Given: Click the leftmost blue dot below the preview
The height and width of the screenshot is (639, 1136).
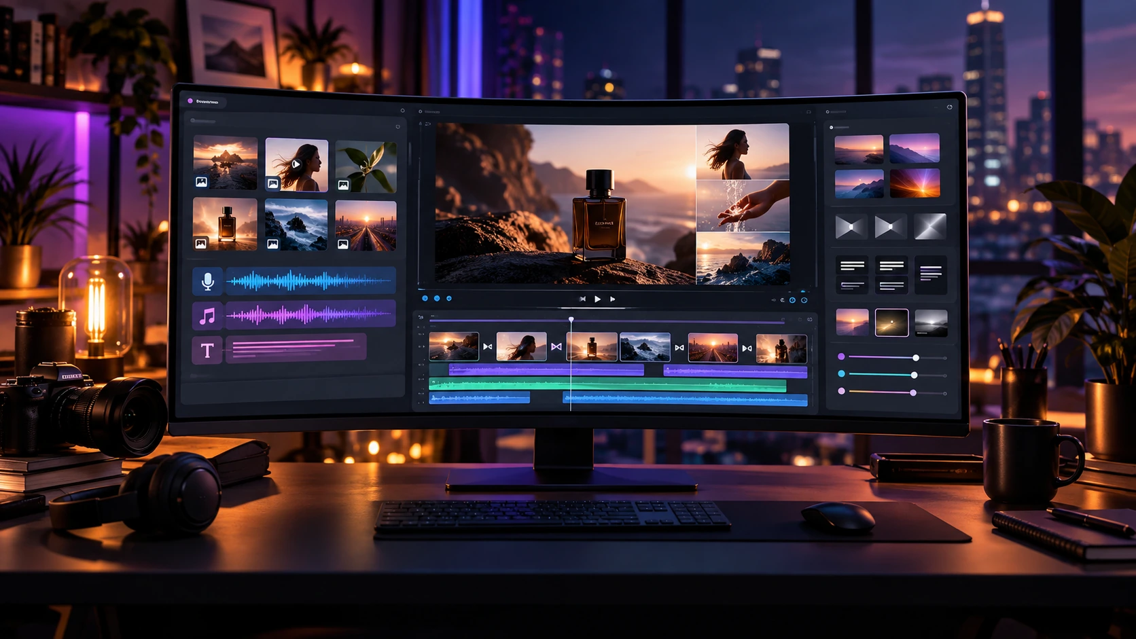Looking at the screenshot, I should (425, 298).
